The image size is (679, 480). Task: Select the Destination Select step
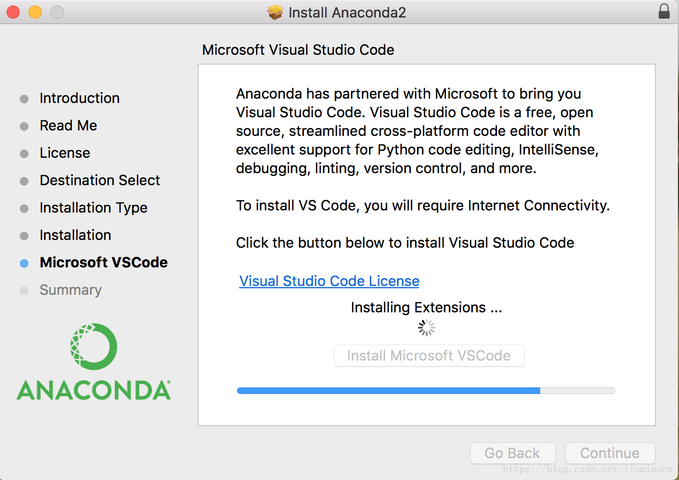point(100,180)
